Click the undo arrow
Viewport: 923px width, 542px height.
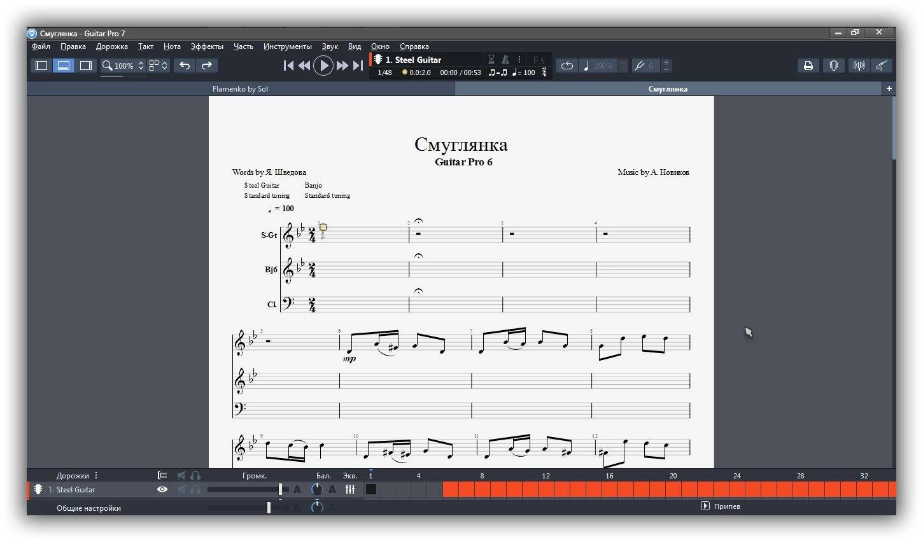185,66
